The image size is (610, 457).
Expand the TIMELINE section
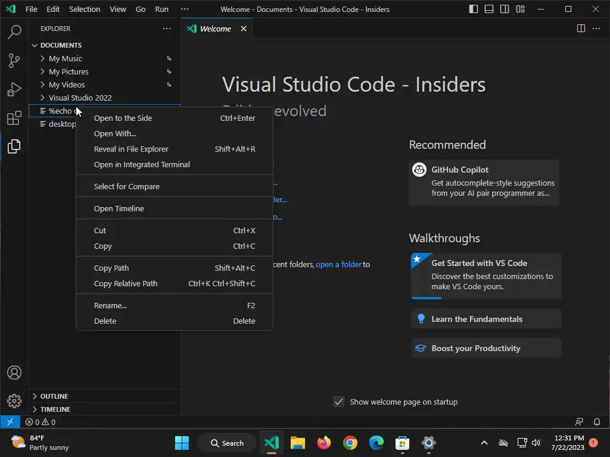(x=104, y=409)
